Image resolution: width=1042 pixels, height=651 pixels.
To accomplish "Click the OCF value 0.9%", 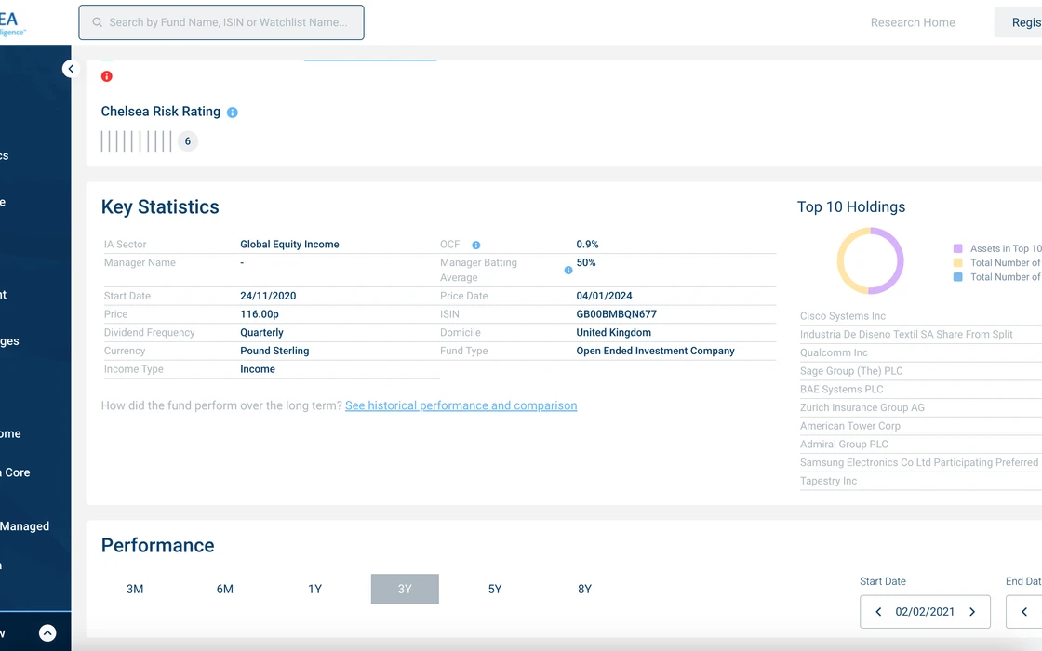I will 587,245.
